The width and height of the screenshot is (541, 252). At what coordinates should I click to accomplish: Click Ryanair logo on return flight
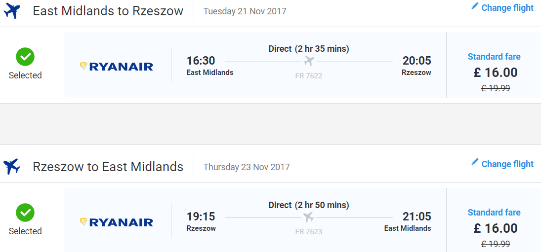pyautogui.click(x=116, y=222)
